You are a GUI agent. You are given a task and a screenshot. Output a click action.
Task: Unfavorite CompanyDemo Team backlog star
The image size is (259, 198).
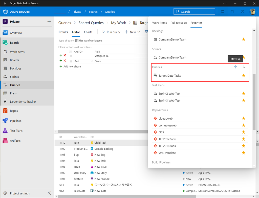click(x=244, y=39)
